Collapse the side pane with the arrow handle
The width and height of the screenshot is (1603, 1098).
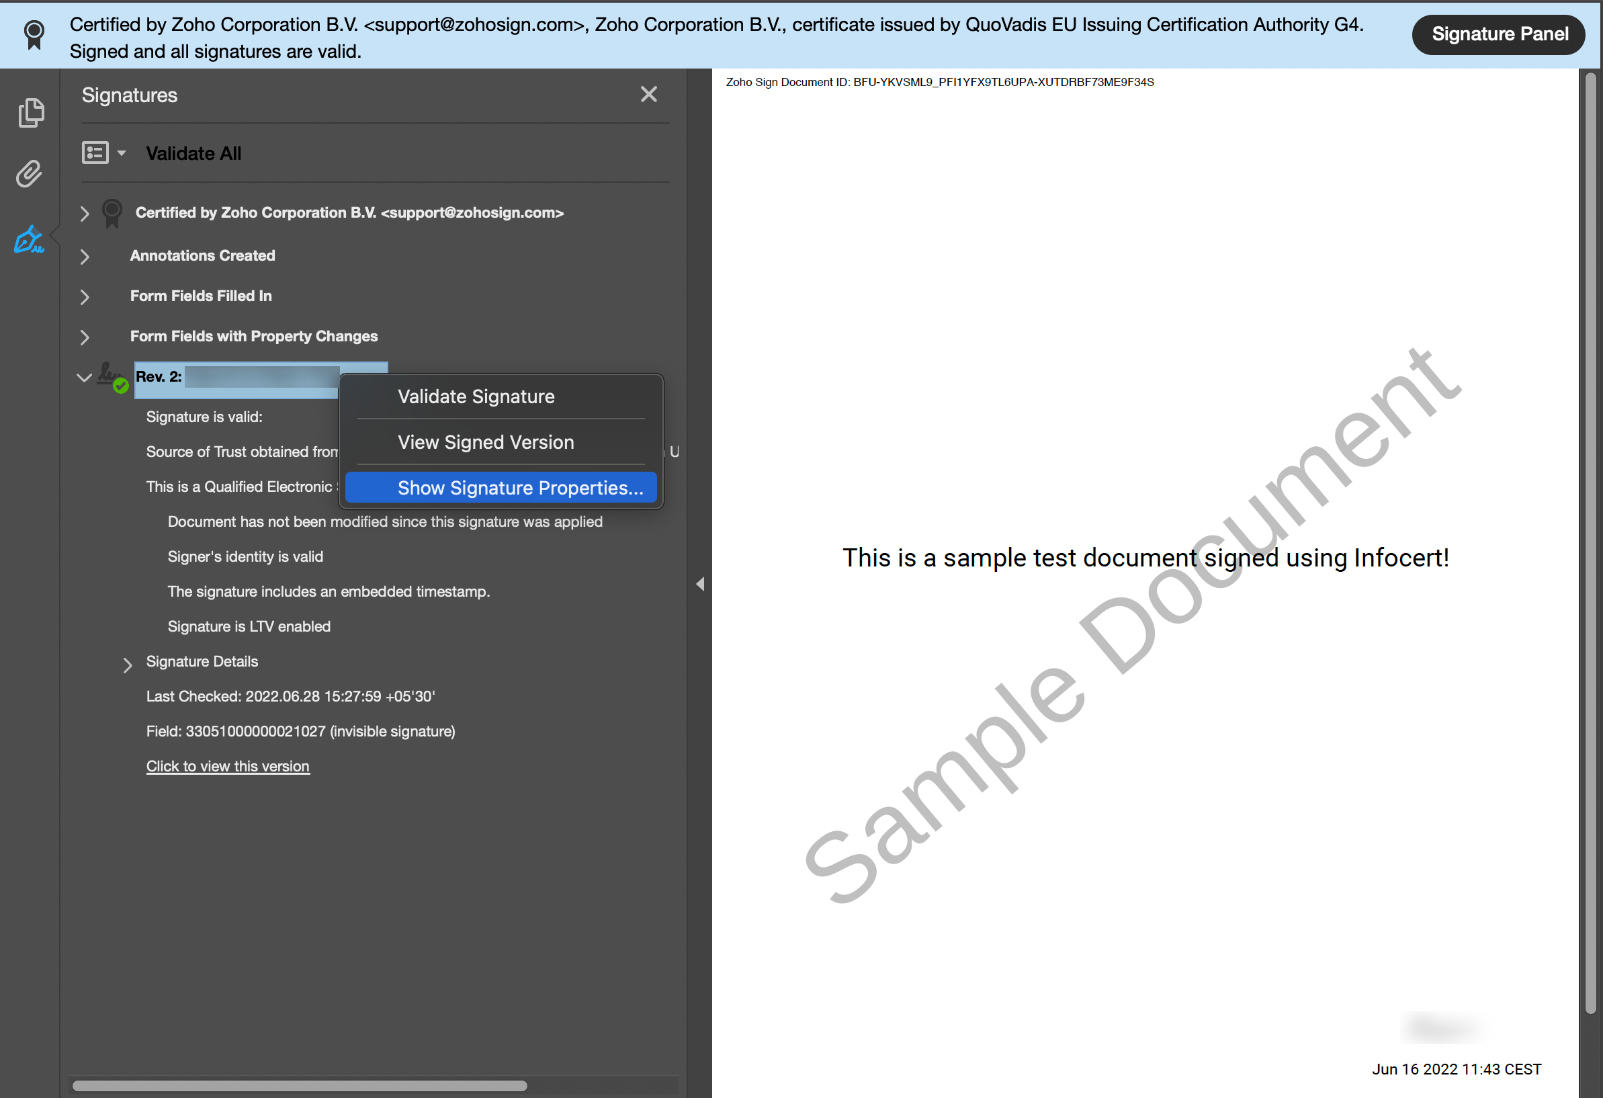[700, 584]
